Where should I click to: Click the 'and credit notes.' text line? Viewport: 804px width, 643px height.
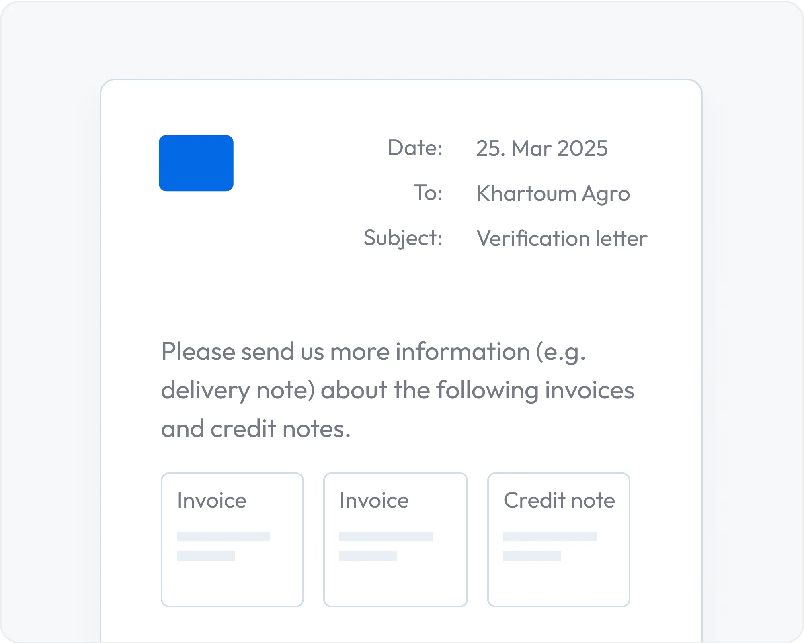click(256, 429)
